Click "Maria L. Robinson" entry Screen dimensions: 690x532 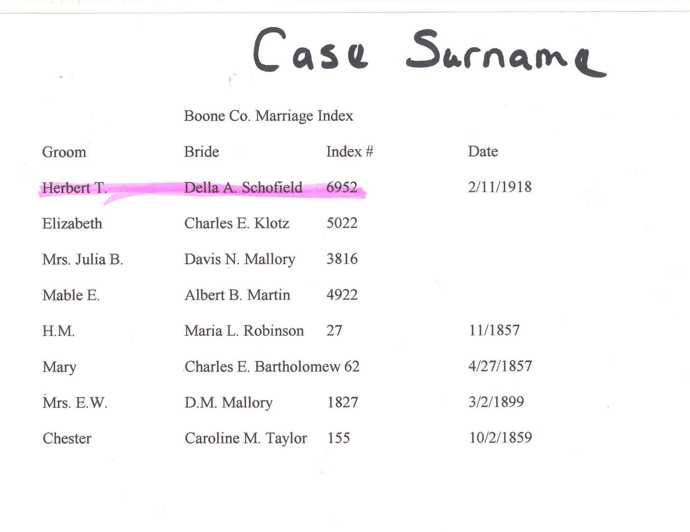(244, 331)
